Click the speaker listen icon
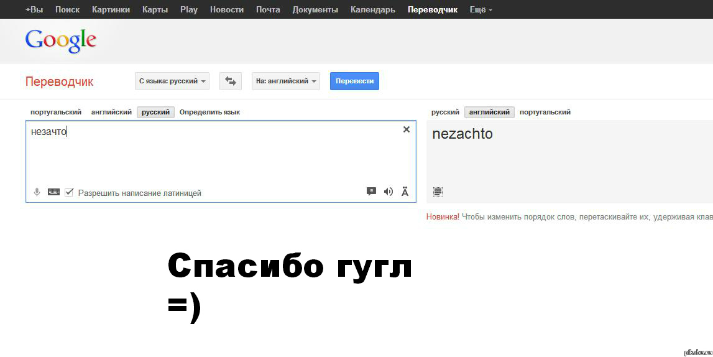713x357 pixels. (389, 192)
